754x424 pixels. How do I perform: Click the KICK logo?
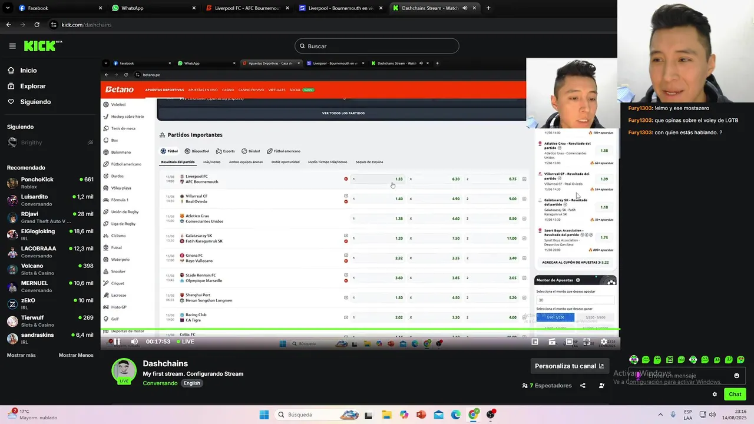(x=43, y=46)
